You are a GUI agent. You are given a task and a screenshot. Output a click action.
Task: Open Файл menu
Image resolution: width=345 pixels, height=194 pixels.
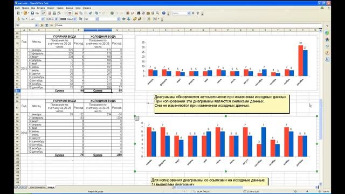[17, 8]
